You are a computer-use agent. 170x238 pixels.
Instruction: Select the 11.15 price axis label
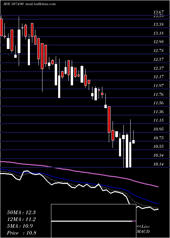[x=158, y=120]
